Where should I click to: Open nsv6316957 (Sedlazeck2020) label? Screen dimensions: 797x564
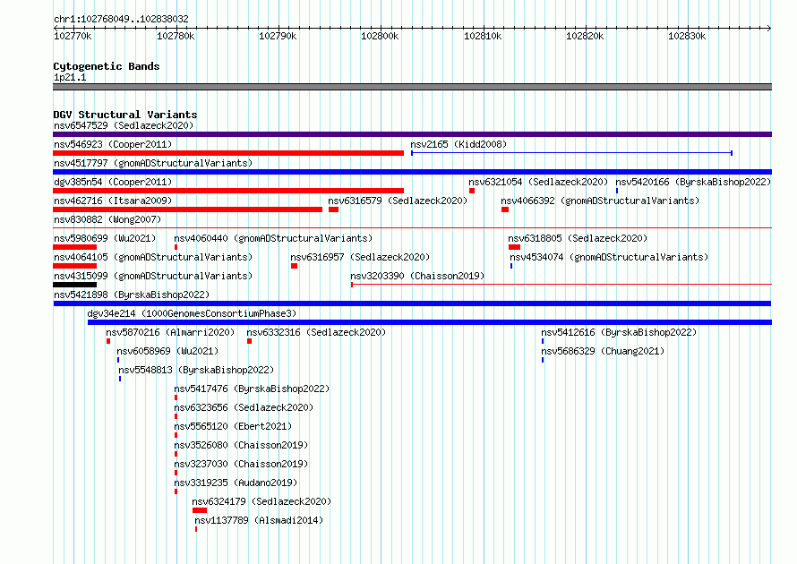coord(360,257)
